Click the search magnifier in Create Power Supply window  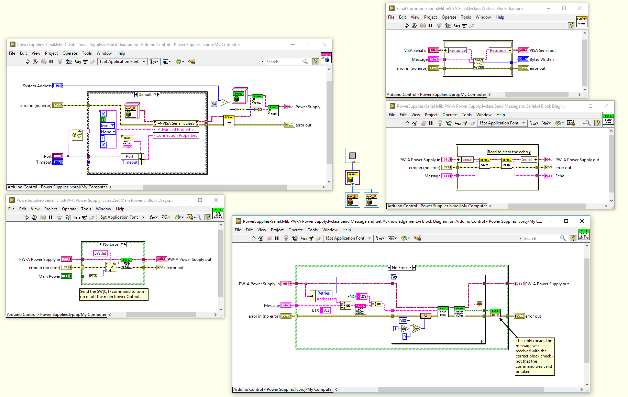305,62
